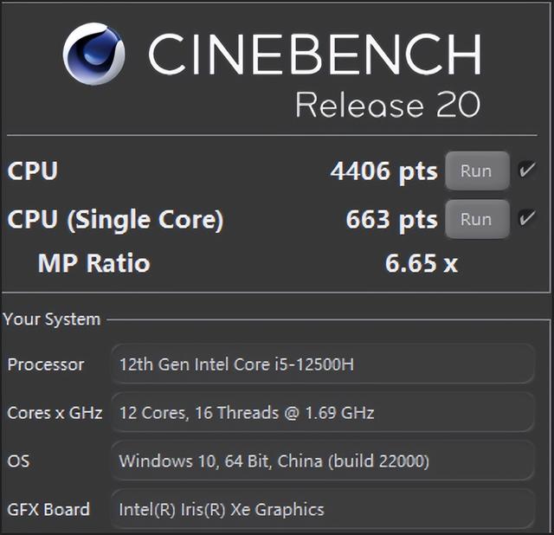This screenshot has height=535, width=554.
Task: Select the Your System section header
Action: (x=52, y=319)
